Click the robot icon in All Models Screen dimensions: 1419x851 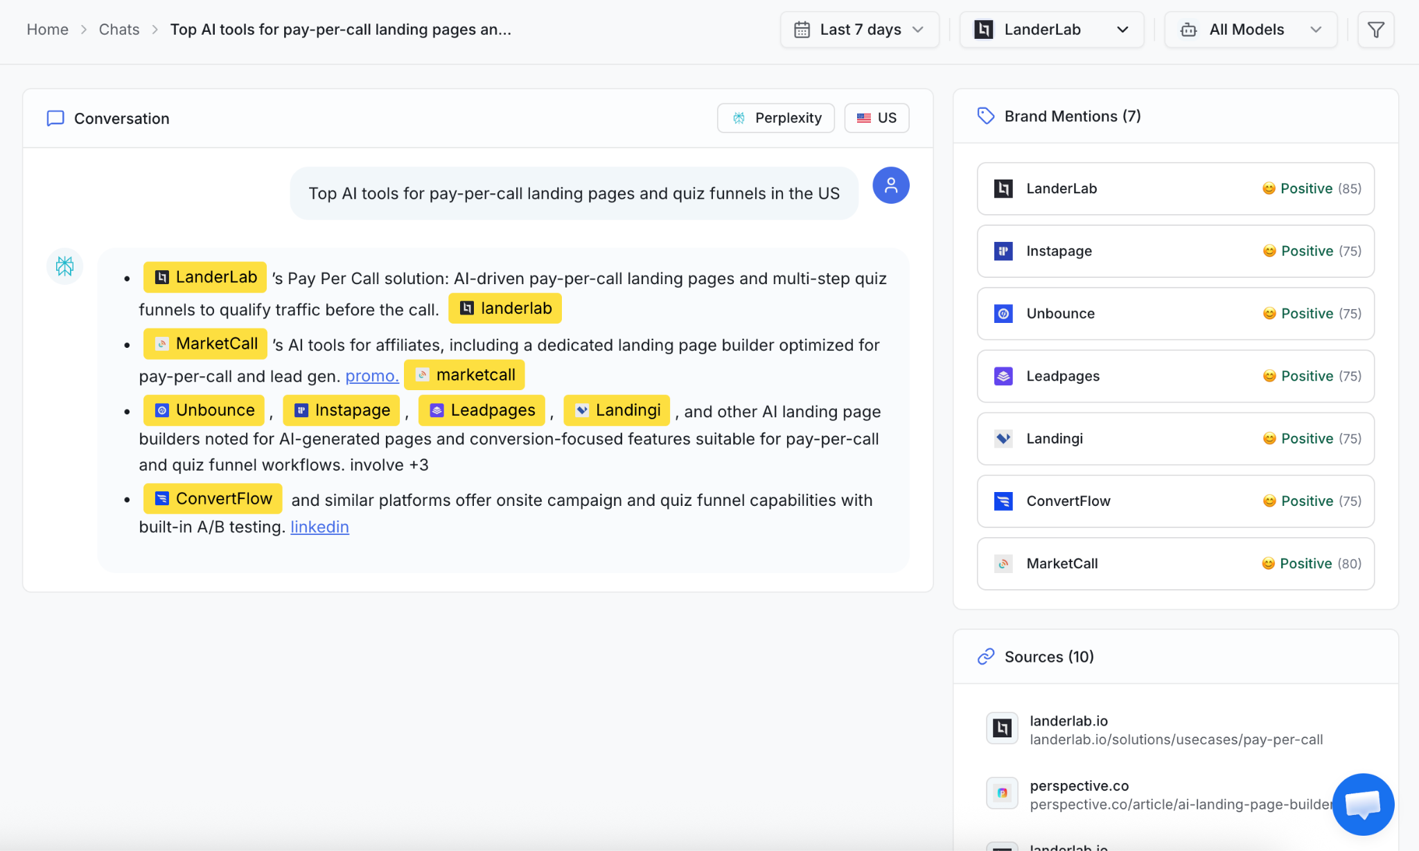1188,30
